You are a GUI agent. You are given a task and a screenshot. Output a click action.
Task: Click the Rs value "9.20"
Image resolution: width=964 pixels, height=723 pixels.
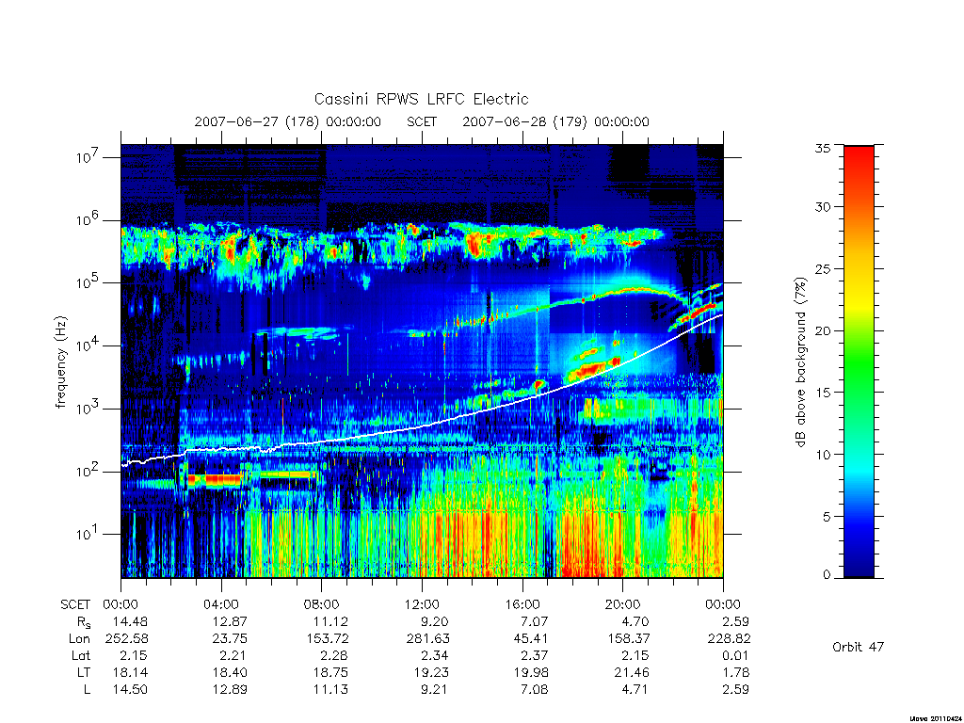(x=435, y=621)
